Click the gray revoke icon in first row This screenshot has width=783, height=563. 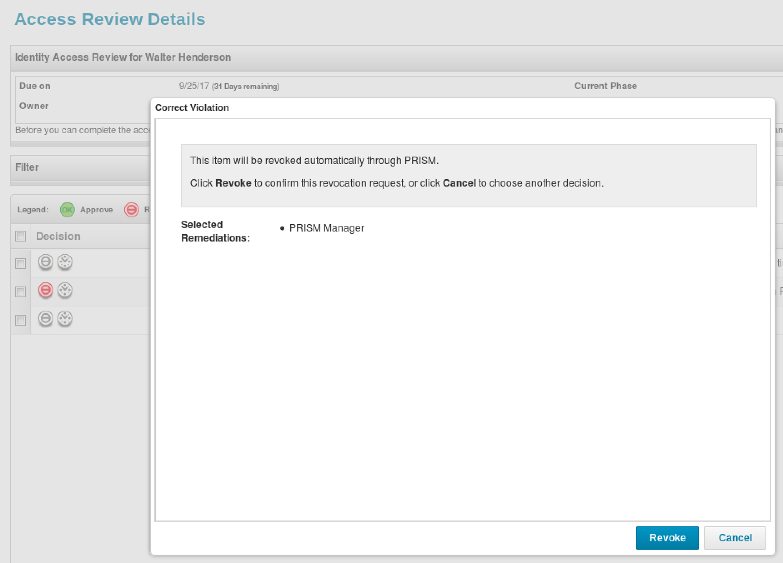pos(46,262)
